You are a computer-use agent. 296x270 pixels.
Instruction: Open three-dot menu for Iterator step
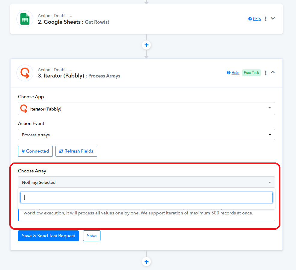click(265, 73)
